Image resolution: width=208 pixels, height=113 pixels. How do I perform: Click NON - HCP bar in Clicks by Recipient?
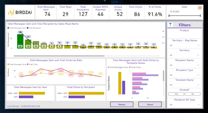tap(86, 93)
